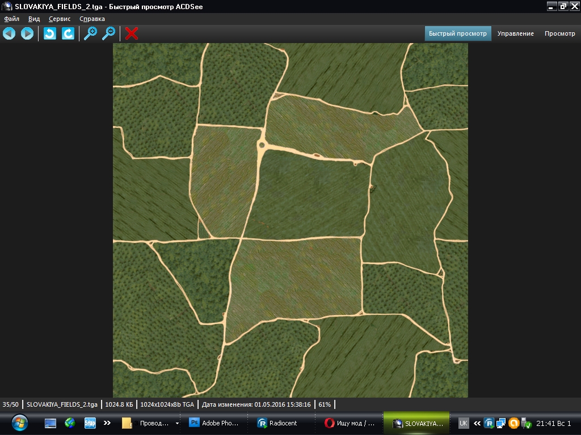This screenshot has height=435, width=581.
Task: Open the Сервис menu
Action: click(60, 19)
